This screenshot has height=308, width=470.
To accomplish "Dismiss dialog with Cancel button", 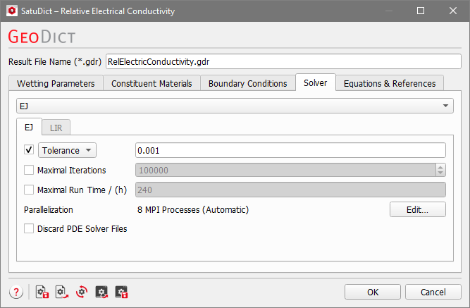I will click(x=433, y=292).
